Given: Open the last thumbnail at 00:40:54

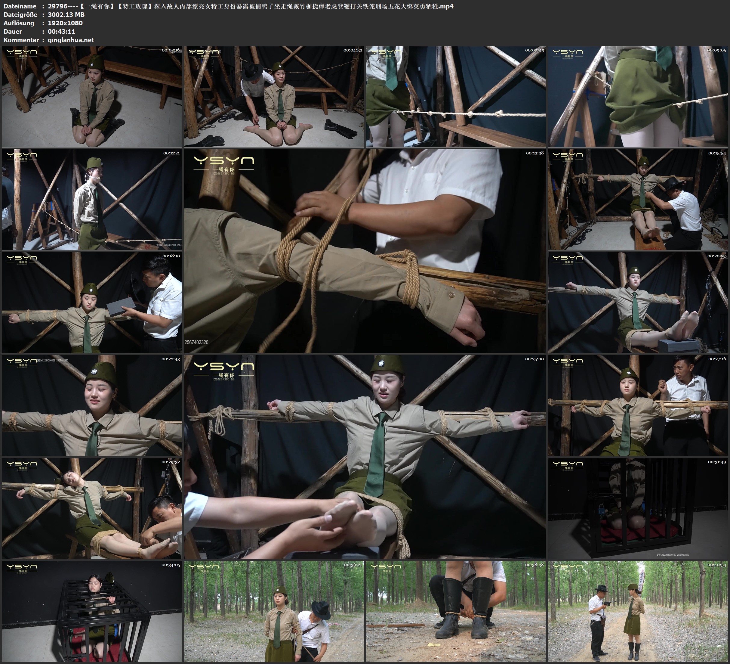Looking at the screenshot, I should point(638,611).
